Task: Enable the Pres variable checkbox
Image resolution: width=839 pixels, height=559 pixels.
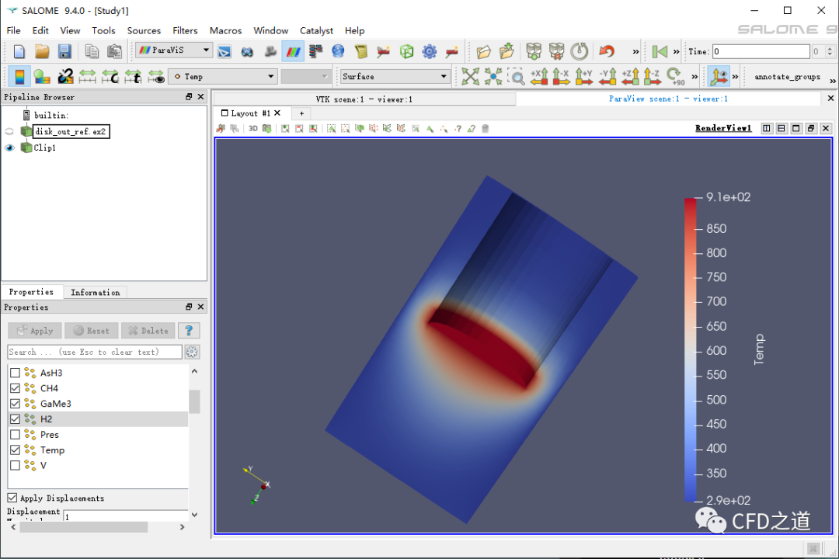Action: [x=15, y=435]
